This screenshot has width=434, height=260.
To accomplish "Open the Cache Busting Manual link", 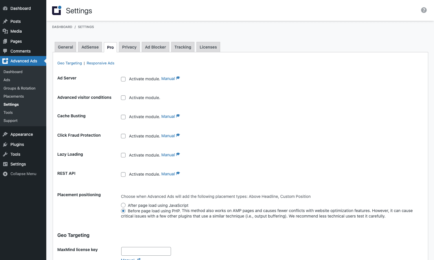I will point(168,116).
